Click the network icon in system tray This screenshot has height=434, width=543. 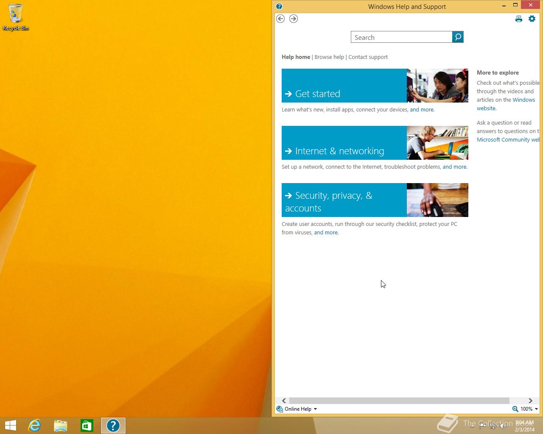(x=493, y=426)
